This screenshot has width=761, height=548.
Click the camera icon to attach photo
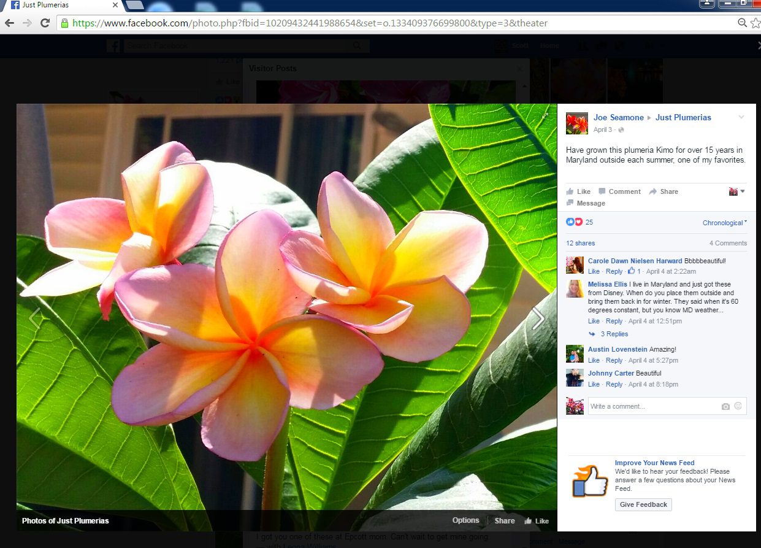pos(725,406)
